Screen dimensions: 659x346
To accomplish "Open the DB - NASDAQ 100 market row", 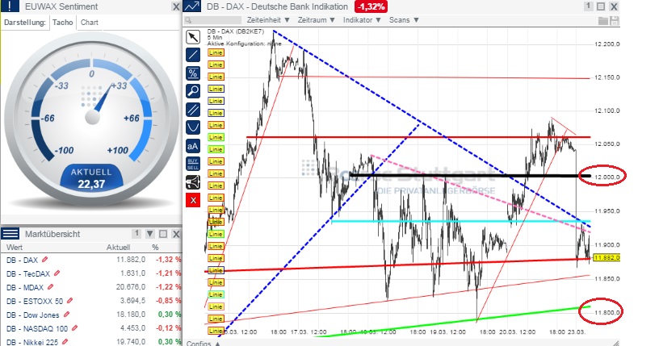I will pos(91,328).
